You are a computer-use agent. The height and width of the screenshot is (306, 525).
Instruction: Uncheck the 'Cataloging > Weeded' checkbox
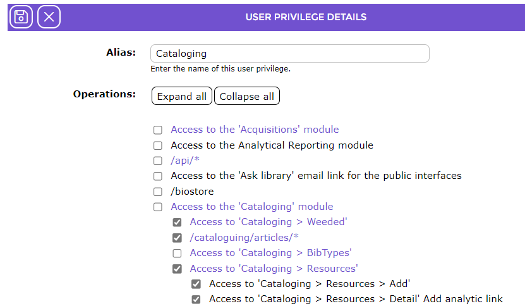tap(177, 223)
